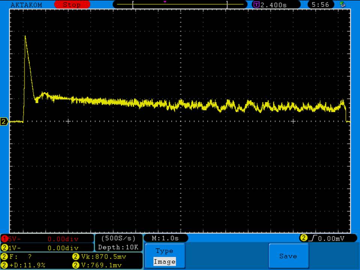Click the horizontal trigger time T icon
Image resolution: width=360 pixels, height=270 pixels.
(x=256, y=5)
